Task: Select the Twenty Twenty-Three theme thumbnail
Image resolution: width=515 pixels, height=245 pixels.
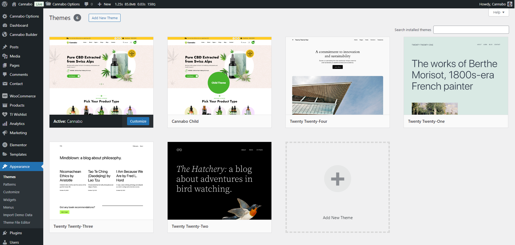Action: pyautogui.click(x=101, y=181)
